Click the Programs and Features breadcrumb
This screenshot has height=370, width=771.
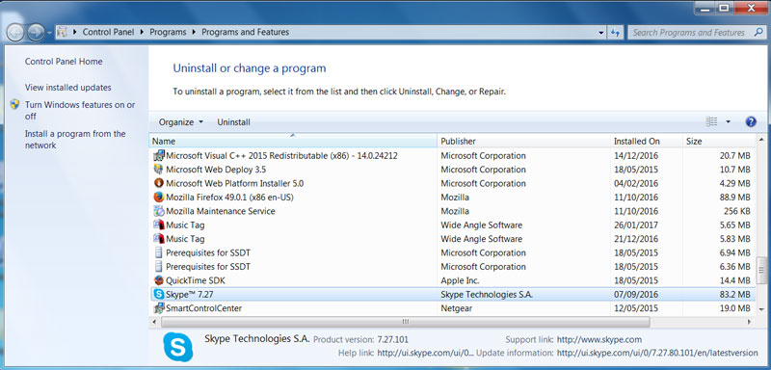tap(246, 33)
